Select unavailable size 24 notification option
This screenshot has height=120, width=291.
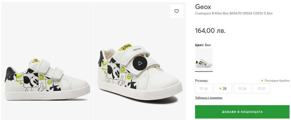(204, 89)
